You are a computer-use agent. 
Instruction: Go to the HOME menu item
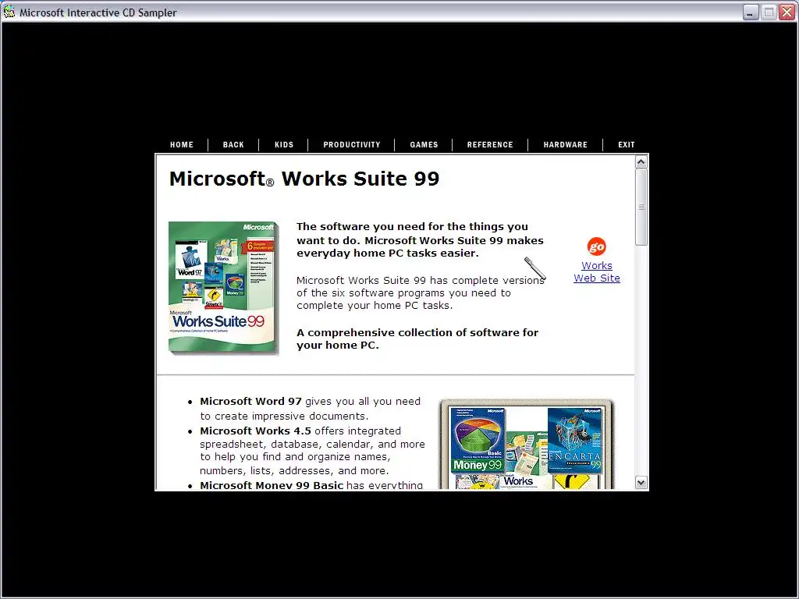[x=182, y=144]
